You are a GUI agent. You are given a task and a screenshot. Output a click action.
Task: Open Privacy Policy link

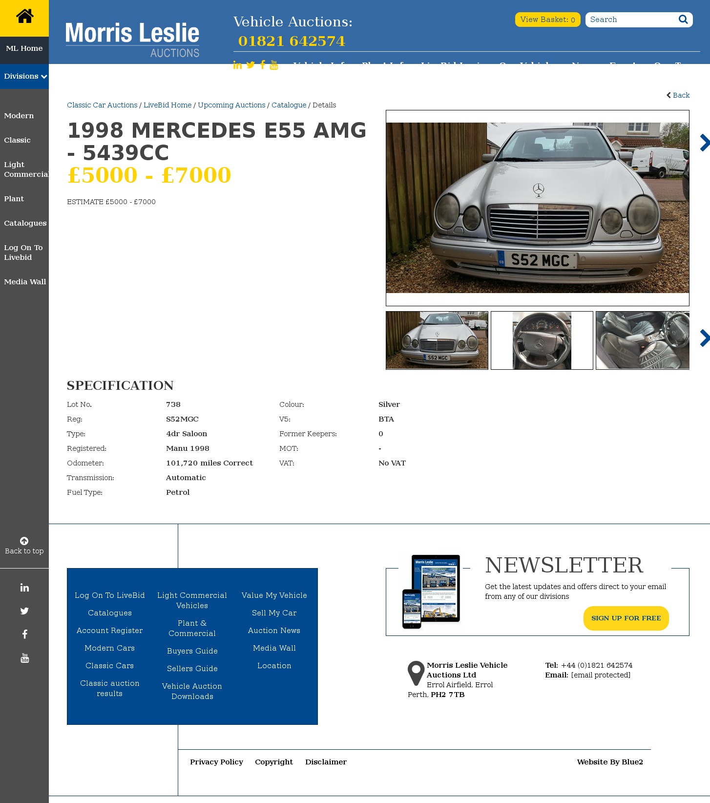pyautogui.click(x=216, y=762)
